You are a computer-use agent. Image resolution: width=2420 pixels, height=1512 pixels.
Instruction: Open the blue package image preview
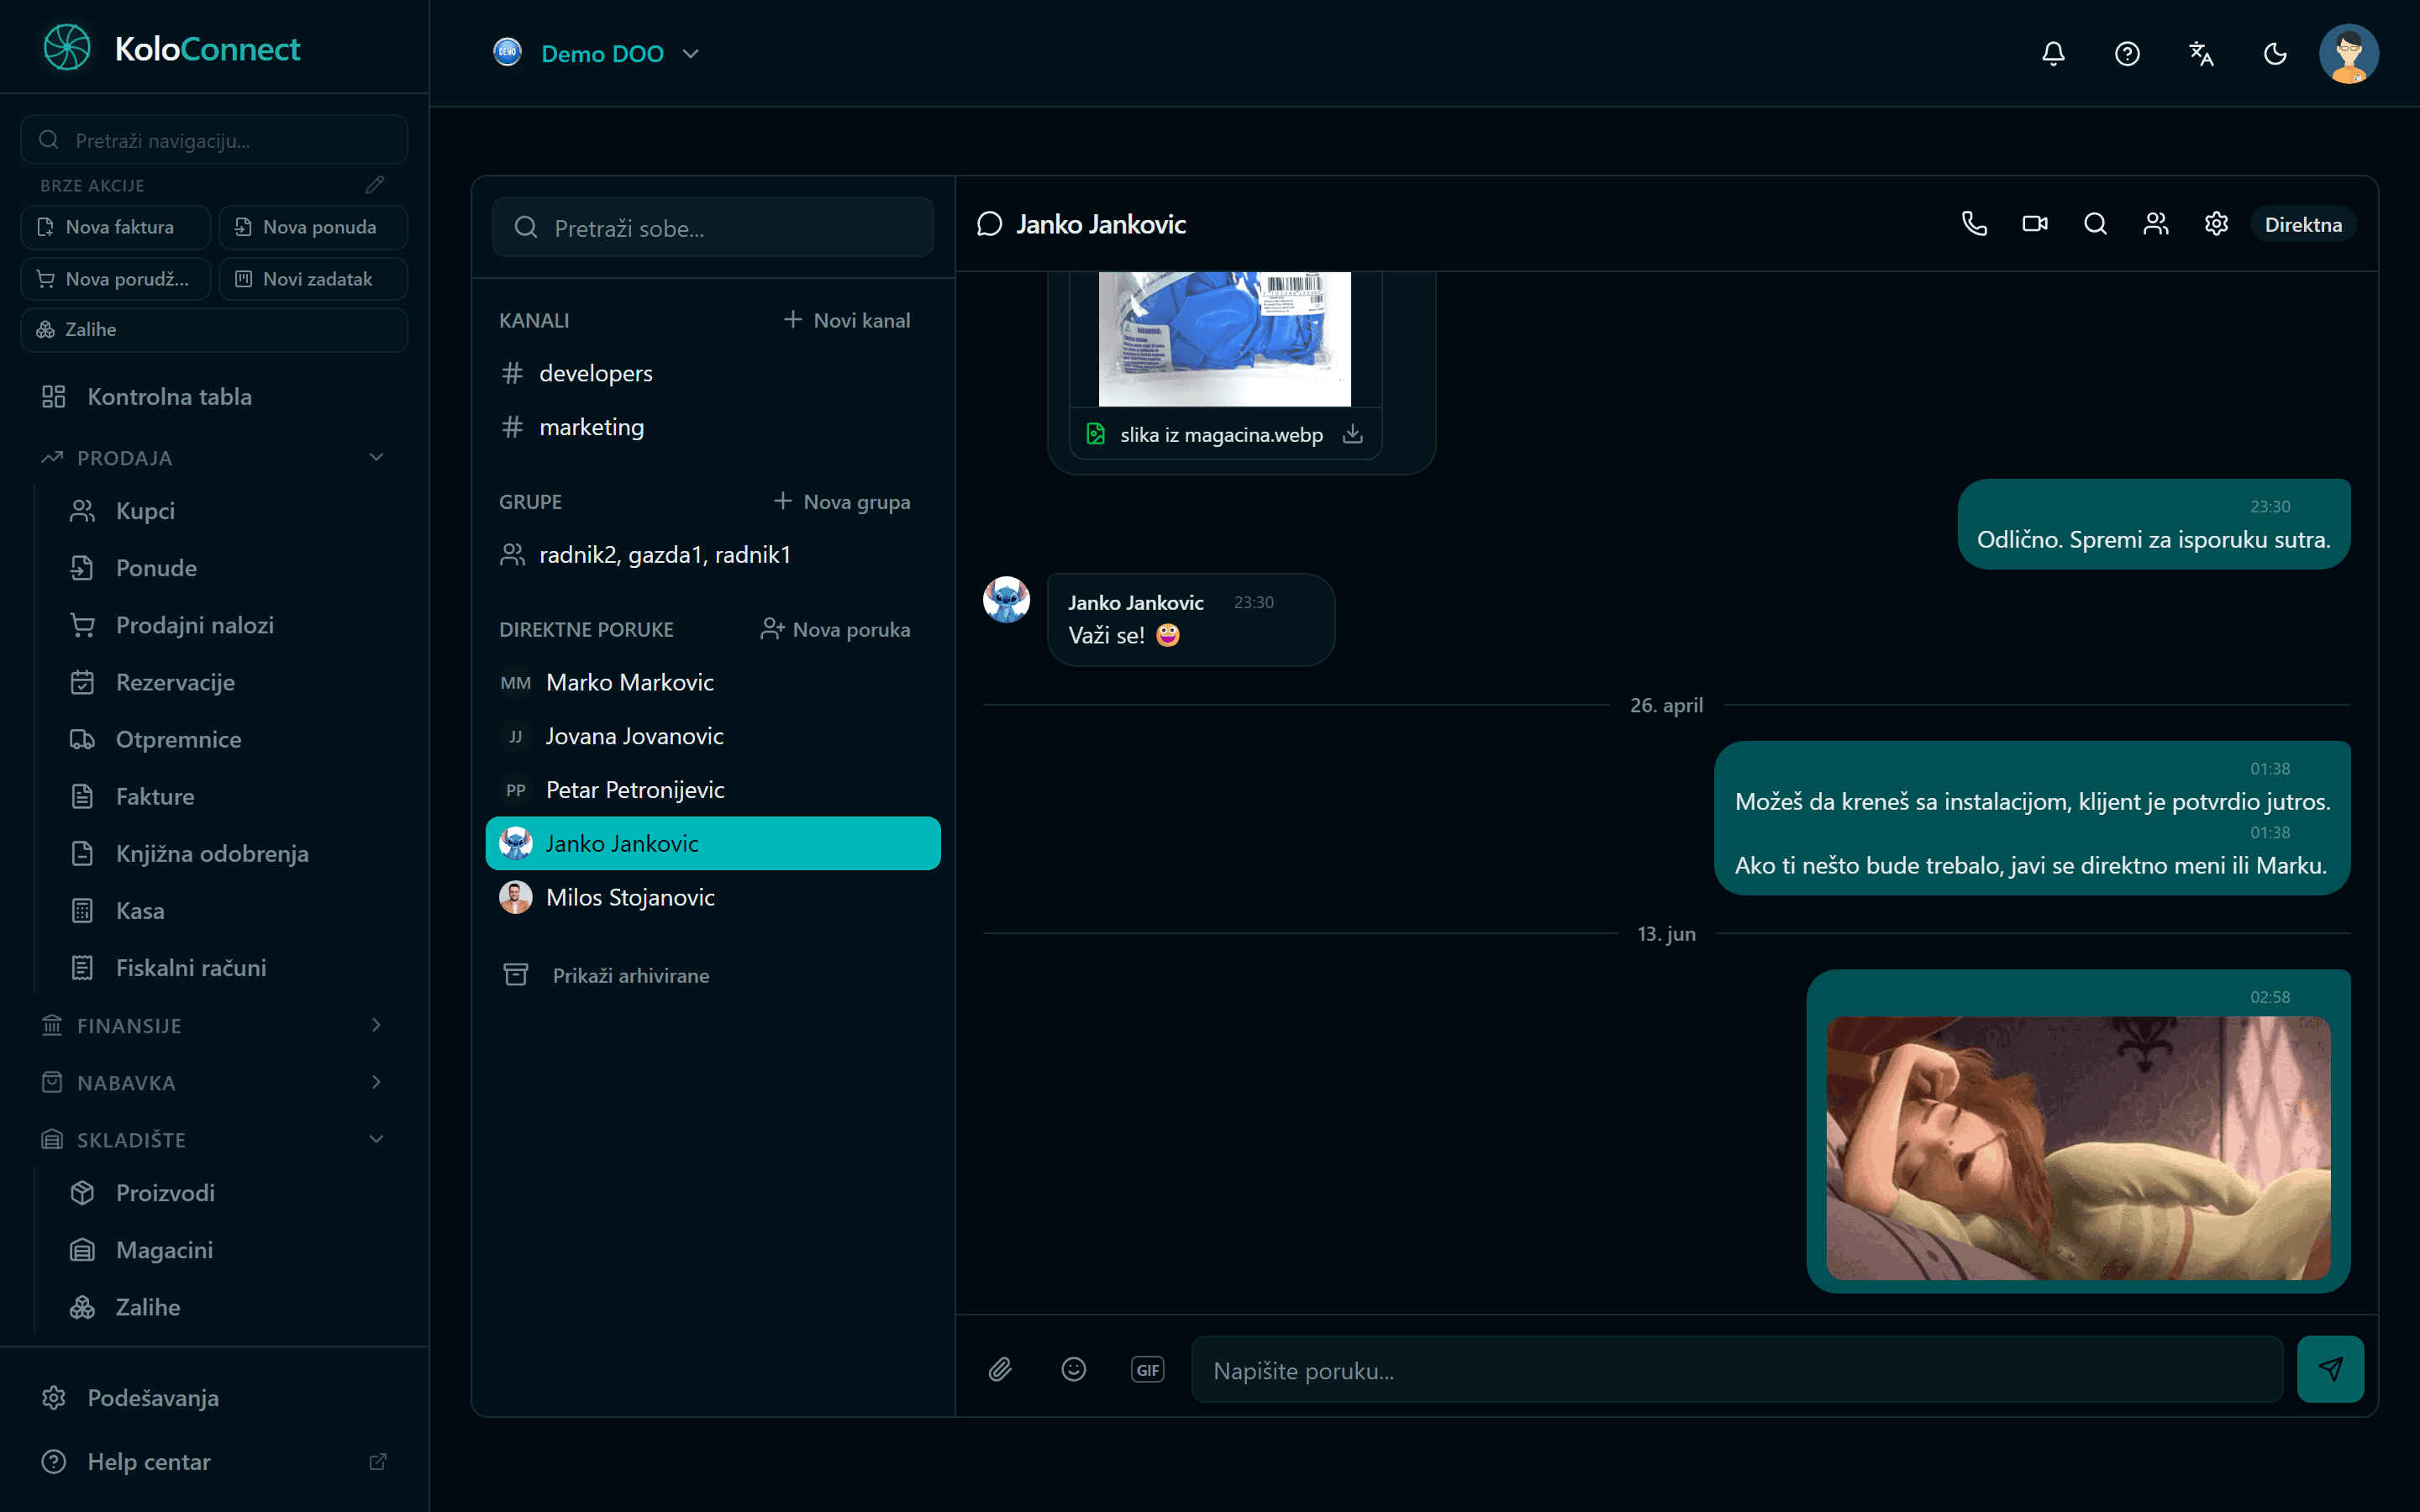(1225, 338)
